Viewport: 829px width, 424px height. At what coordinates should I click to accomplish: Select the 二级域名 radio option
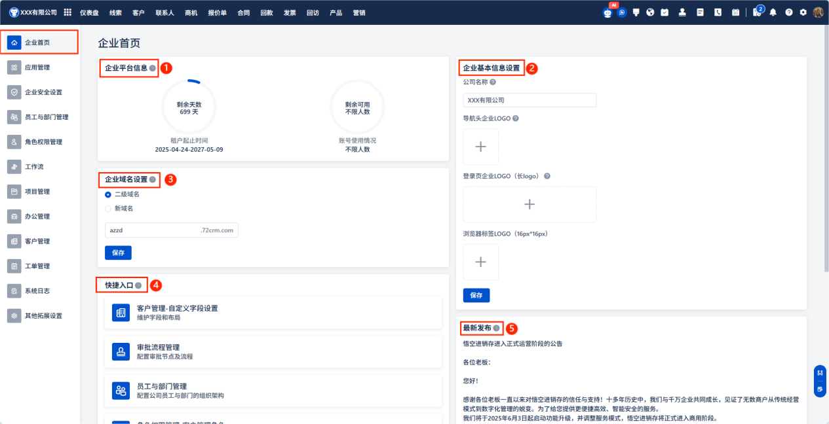pyautogui.click(x=108, y=194)
